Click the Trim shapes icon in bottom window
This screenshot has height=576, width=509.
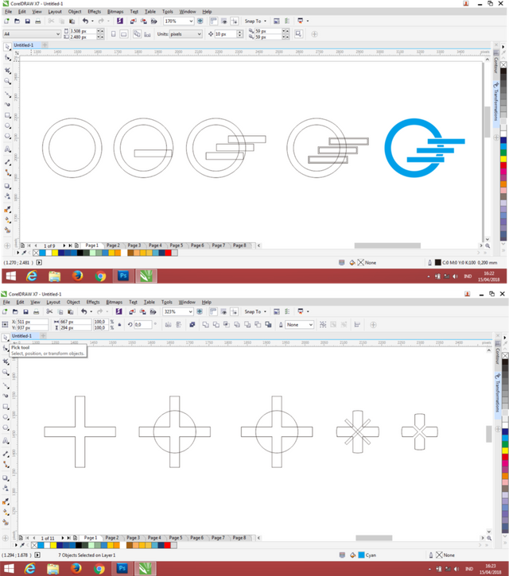point(216,325)
